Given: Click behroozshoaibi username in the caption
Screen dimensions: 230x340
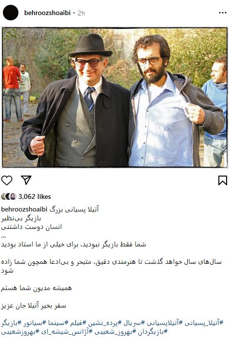Looking at the screenshot, I should pyautogui.click(x=24, y=209).
